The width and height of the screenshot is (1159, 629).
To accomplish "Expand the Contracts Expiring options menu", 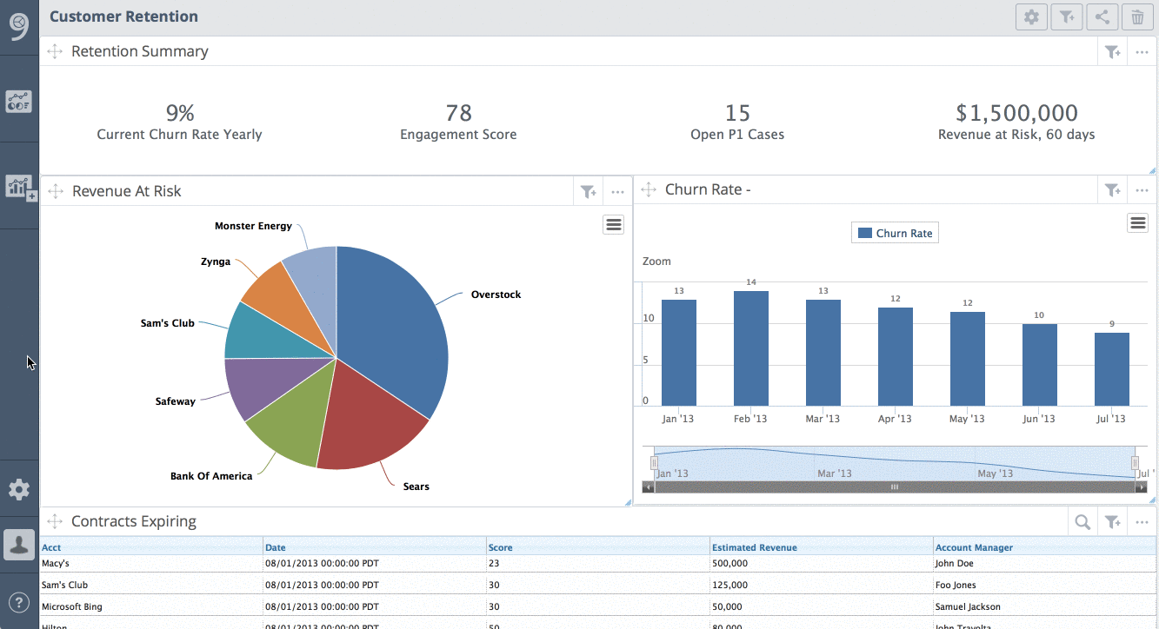I will [x=1142, y=521].
